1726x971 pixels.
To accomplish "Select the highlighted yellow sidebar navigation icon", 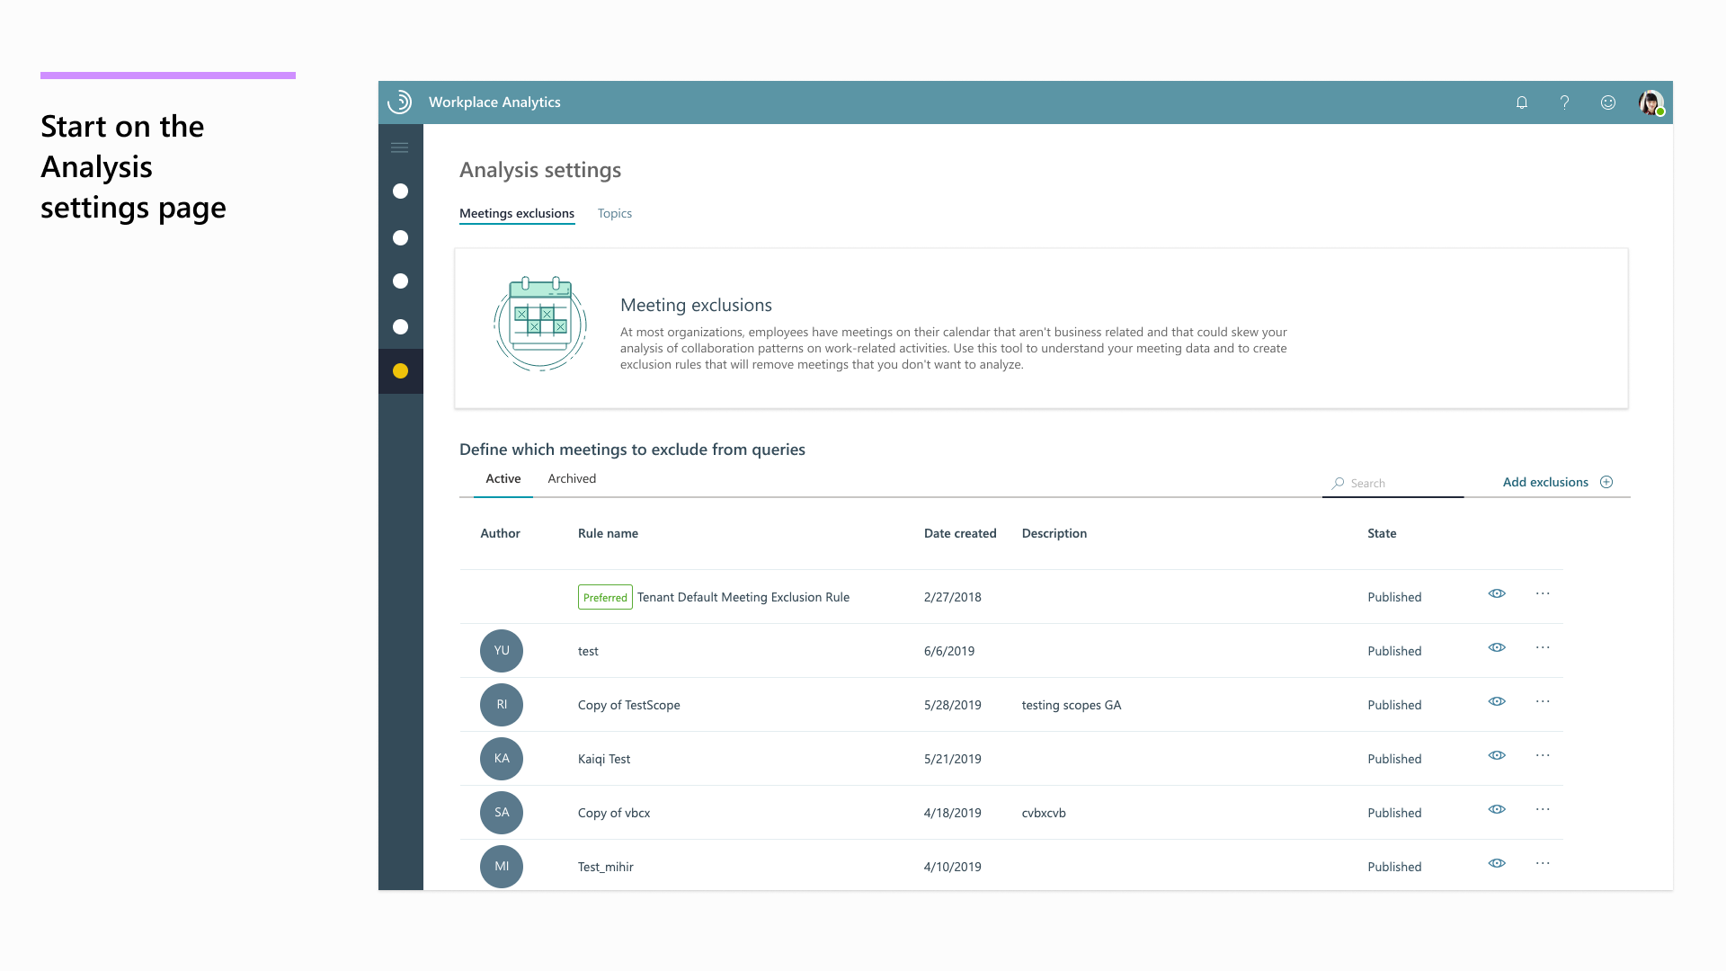I will point(401,370).
